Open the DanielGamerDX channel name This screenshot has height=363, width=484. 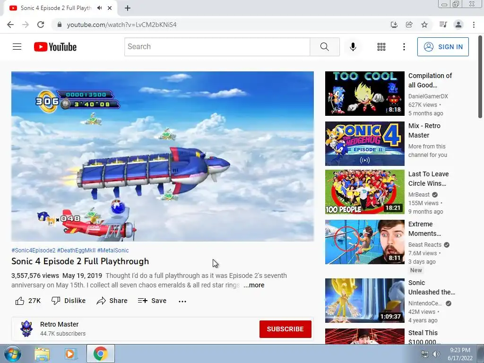[x=428, y=96]
